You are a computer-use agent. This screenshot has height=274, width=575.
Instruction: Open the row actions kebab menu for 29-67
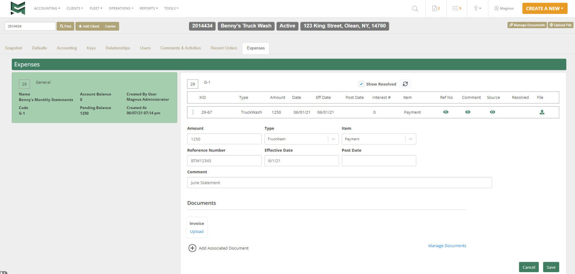point(193,112)
